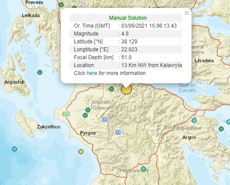Open the 'here' more information link
230x185 pixels.
coord(92,73)
